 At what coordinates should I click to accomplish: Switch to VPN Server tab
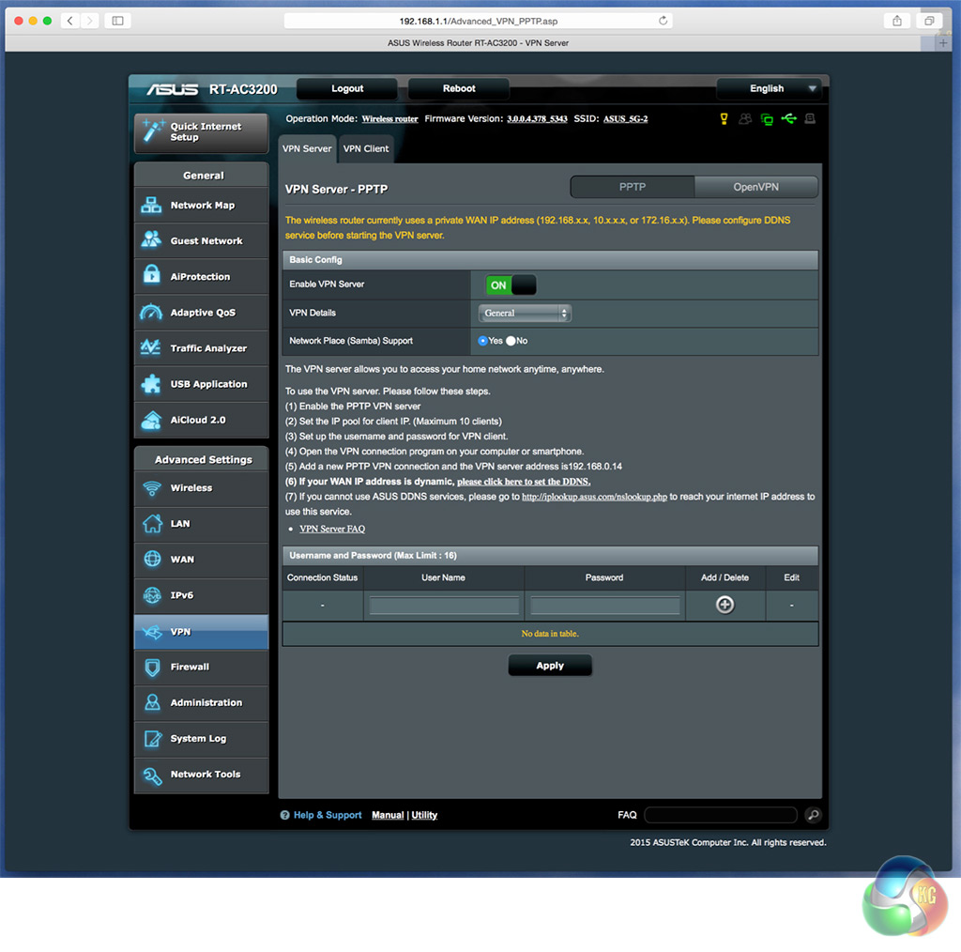307,149
